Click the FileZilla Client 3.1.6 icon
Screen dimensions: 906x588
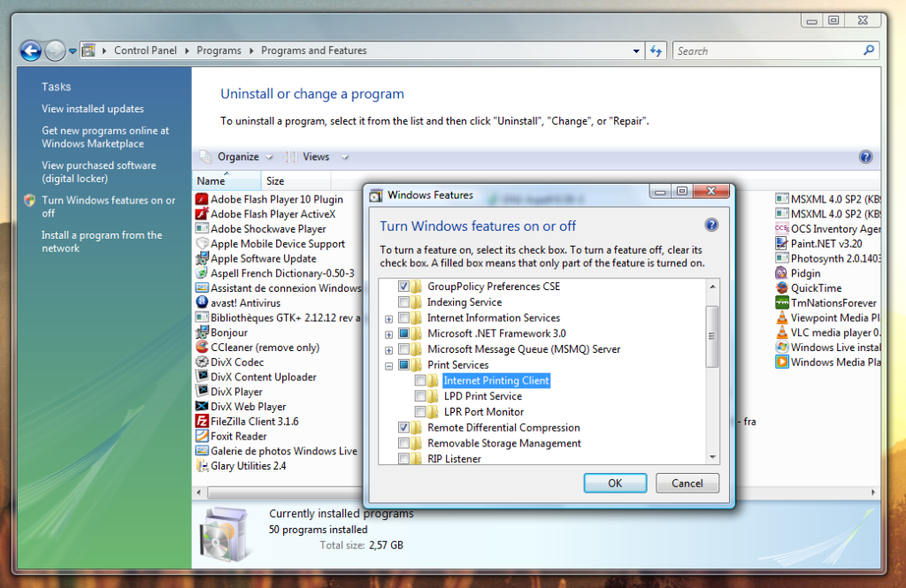tap(202, 422)
